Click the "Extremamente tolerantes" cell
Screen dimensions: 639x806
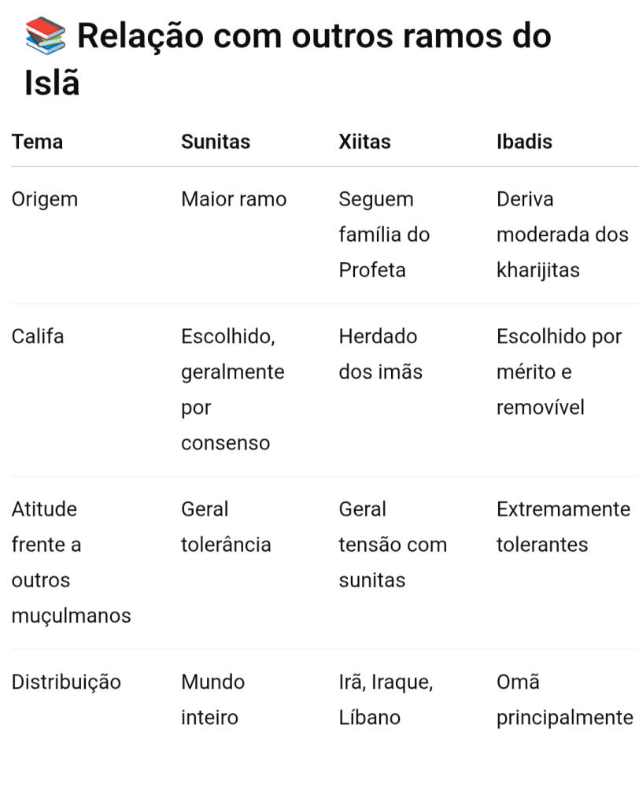pos(563,527)
